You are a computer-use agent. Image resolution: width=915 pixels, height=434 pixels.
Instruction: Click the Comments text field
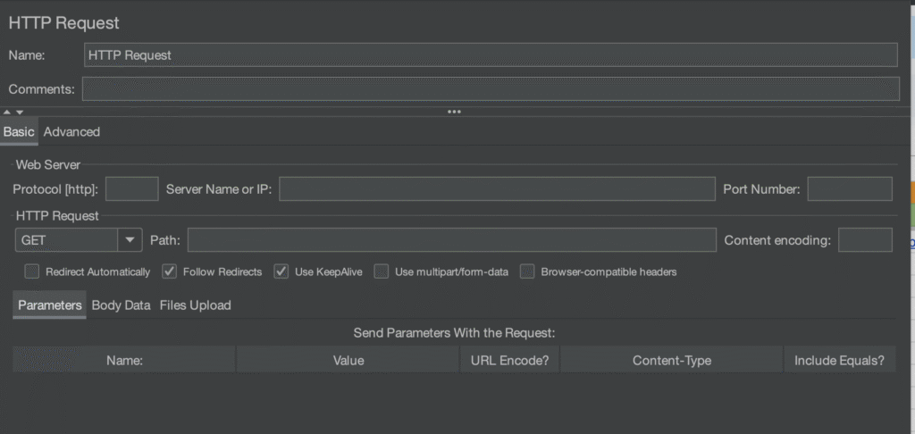491,88
